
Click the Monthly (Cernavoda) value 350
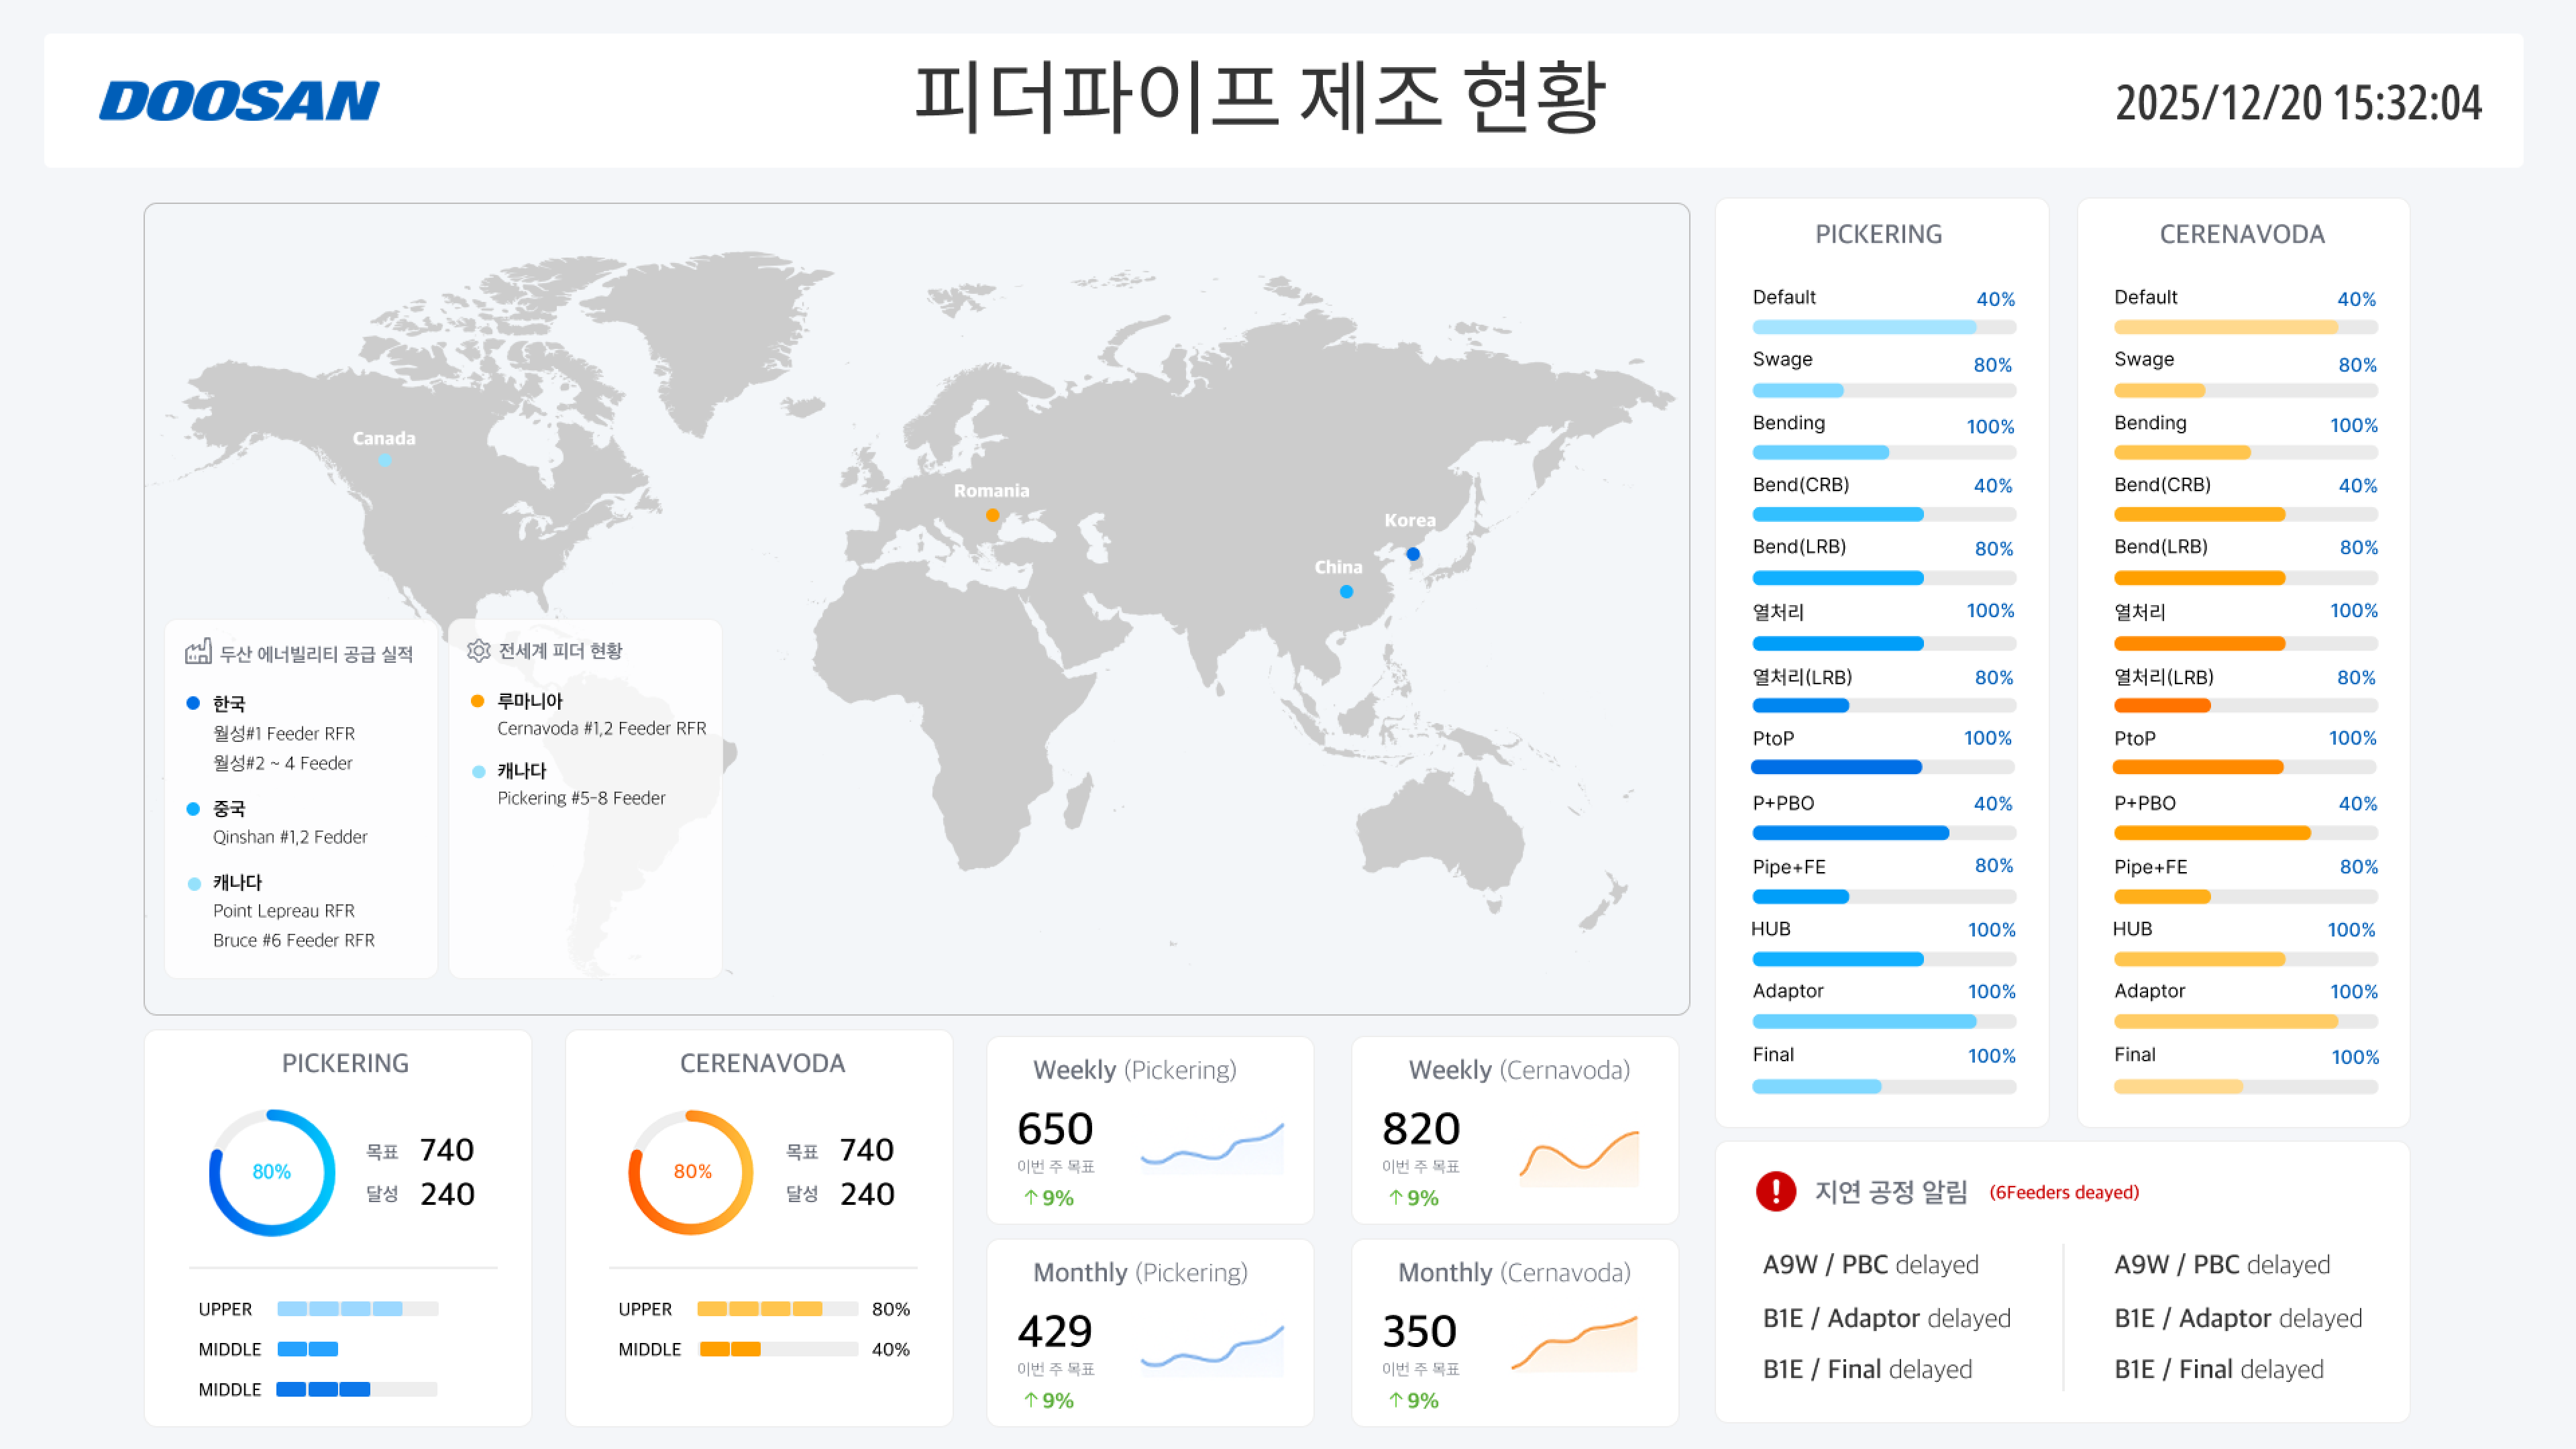[x=1420, y=1332]
